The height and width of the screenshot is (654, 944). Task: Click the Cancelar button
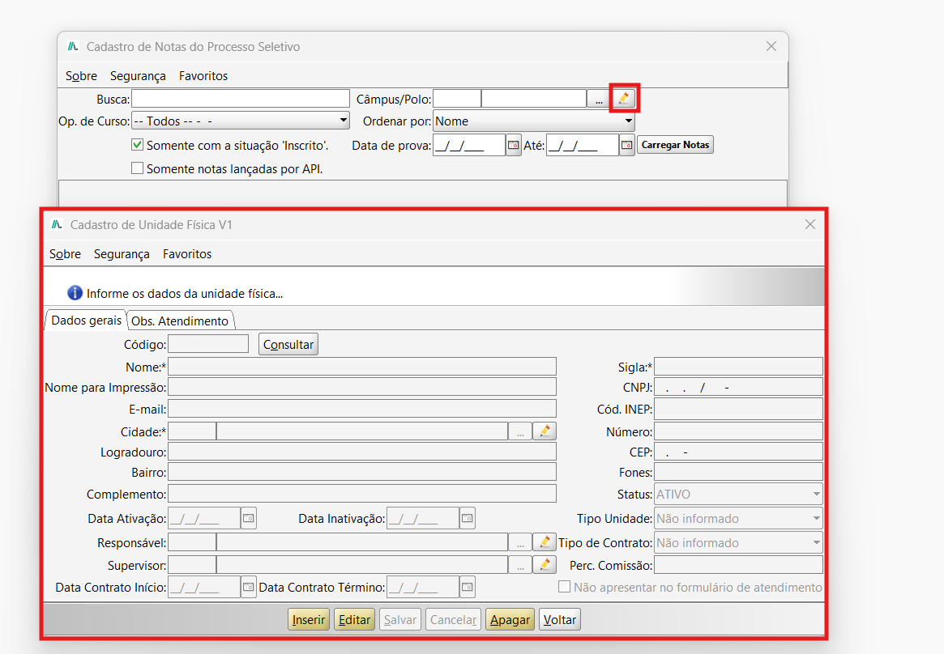pyautogui.click(x=453, y=620)
